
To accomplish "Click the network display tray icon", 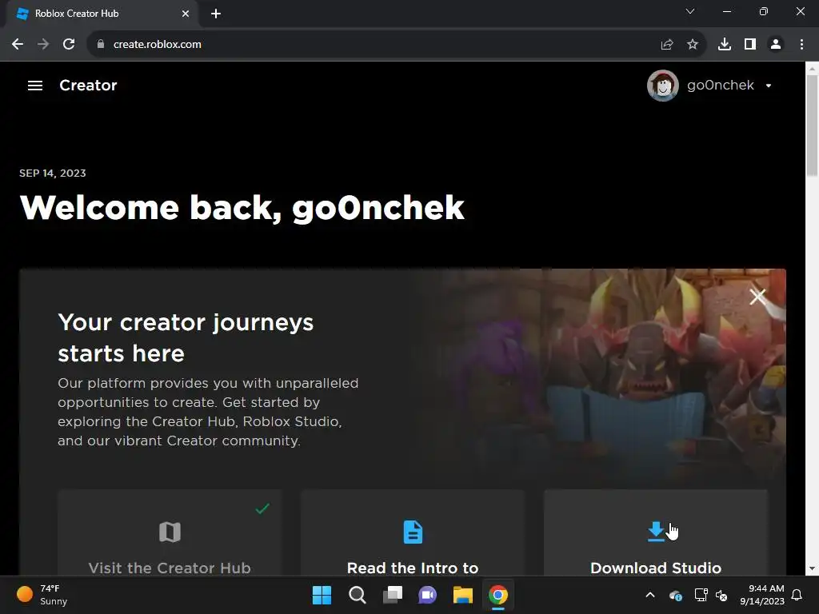I will 701,595.
